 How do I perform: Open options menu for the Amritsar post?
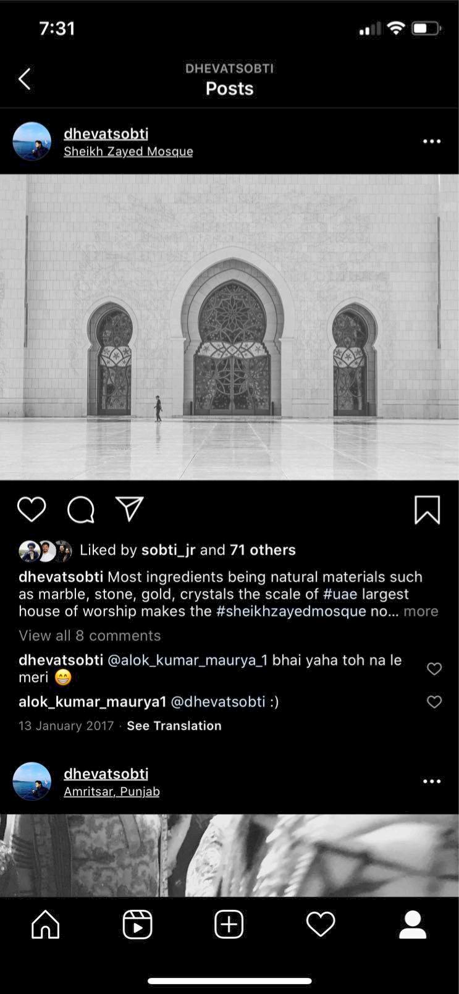(x=432, y=781)
